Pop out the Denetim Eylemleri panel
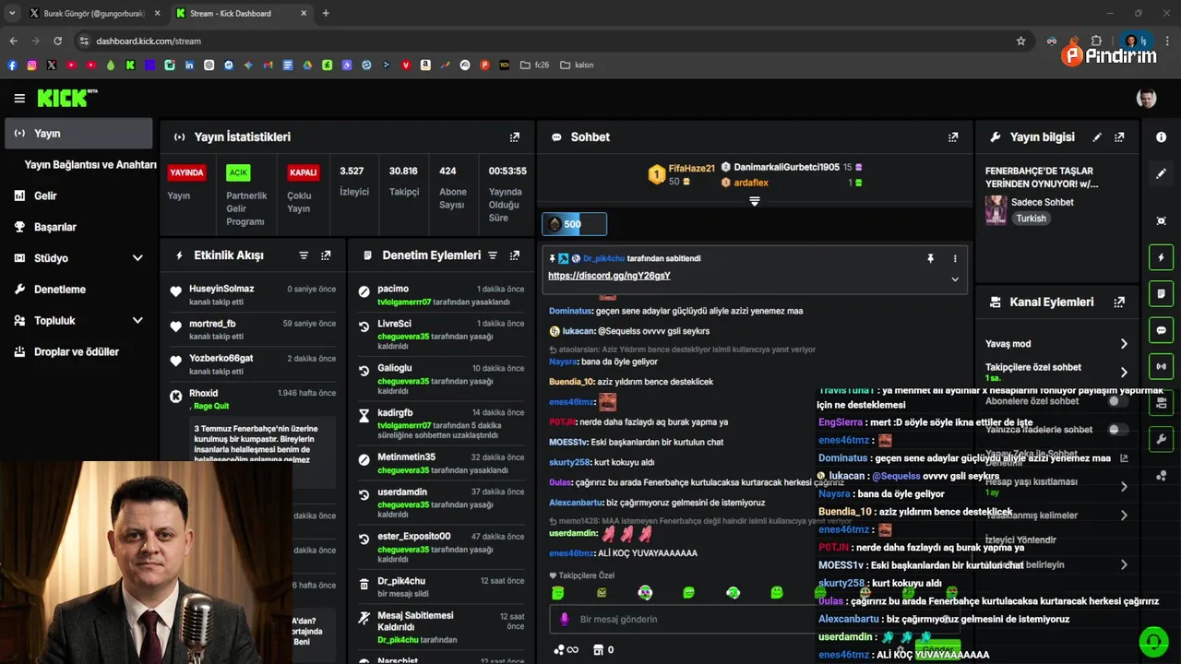The width and height of the screenshot is (1181, 664). (x=515, y=255)
